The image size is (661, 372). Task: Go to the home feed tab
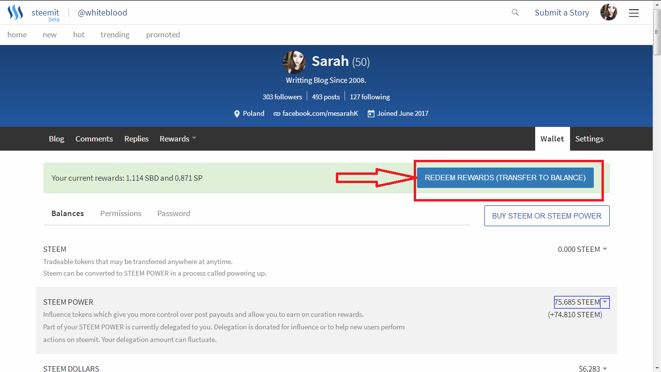(17, 34)
